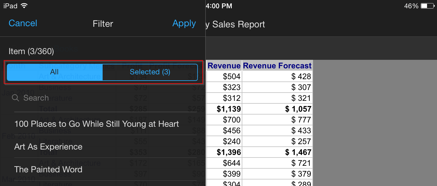Tap the battery indicator icon
This screenshot has height=186, width=437.
click(x=428, y=6)
